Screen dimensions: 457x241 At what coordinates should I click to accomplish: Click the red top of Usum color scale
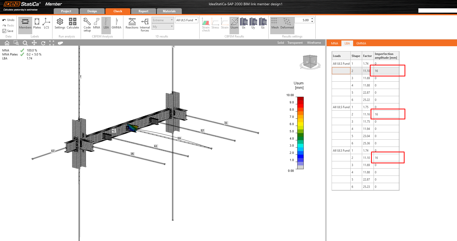click(x=300, y=98)
